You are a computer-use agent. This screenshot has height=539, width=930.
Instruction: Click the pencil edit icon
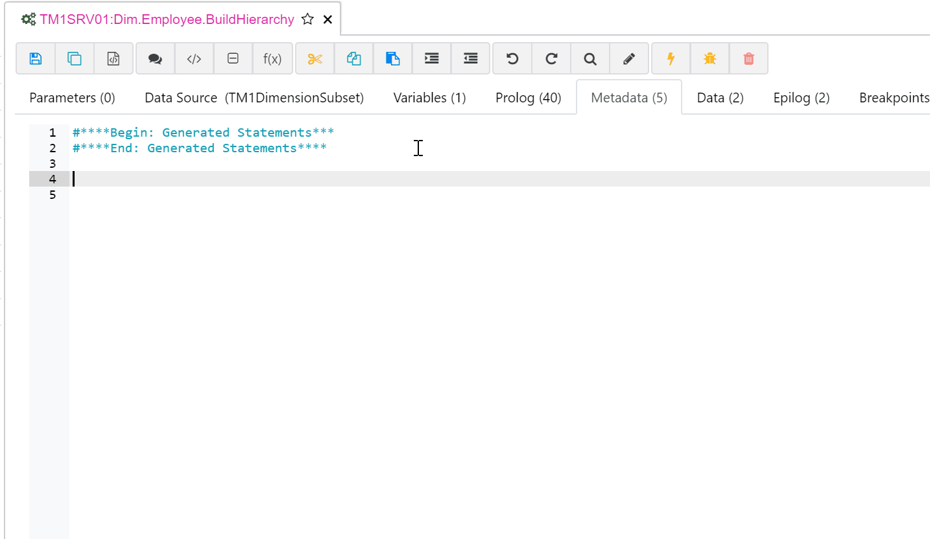[629, 59]
